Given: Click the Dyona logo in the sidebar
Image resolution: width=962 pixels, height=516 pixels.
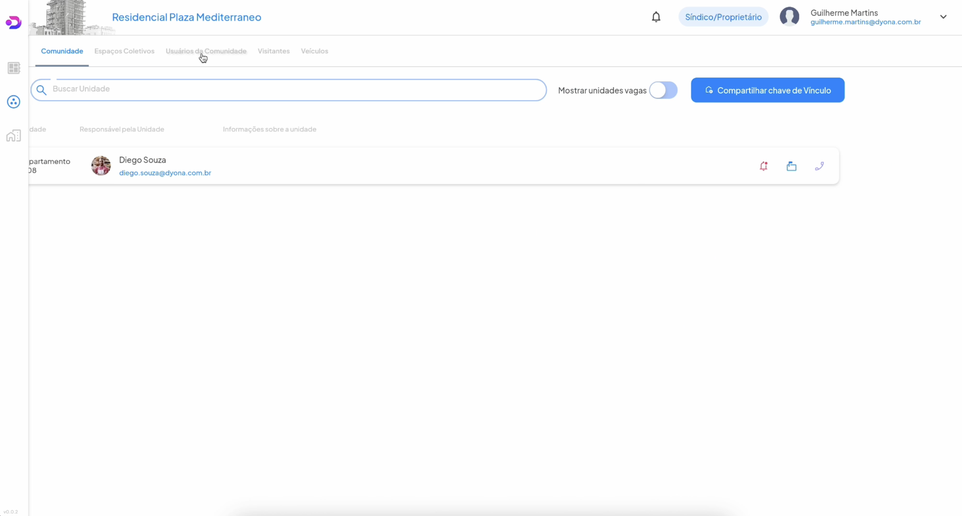Looking at the screenshot, I should (x=13, y=22).
